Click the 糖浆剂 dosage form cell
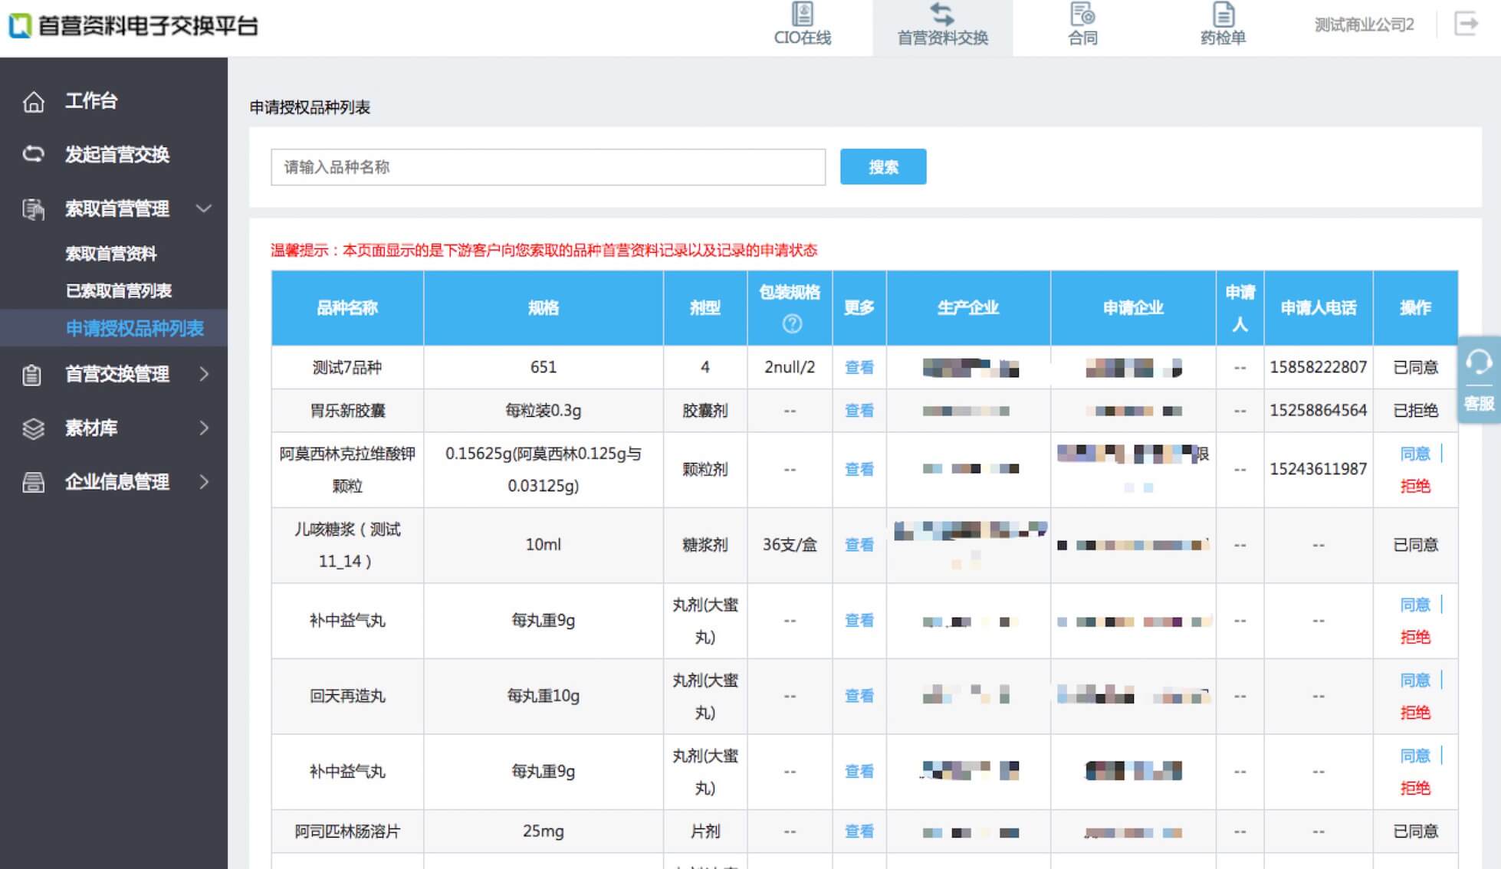 point(705,545)
